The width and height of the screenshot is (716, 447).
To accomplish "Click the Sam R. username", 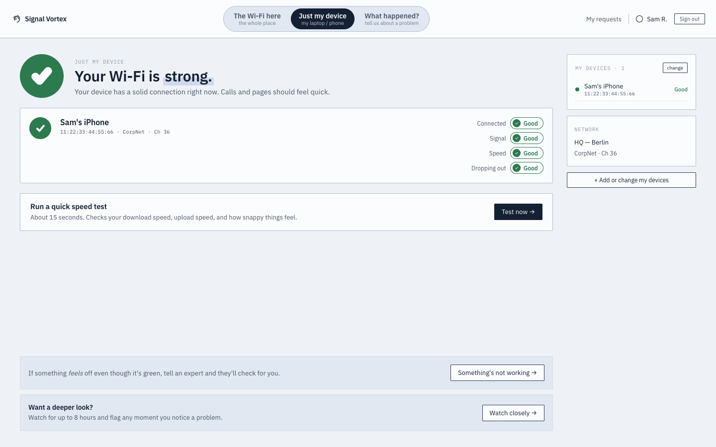I will (657, 19).
